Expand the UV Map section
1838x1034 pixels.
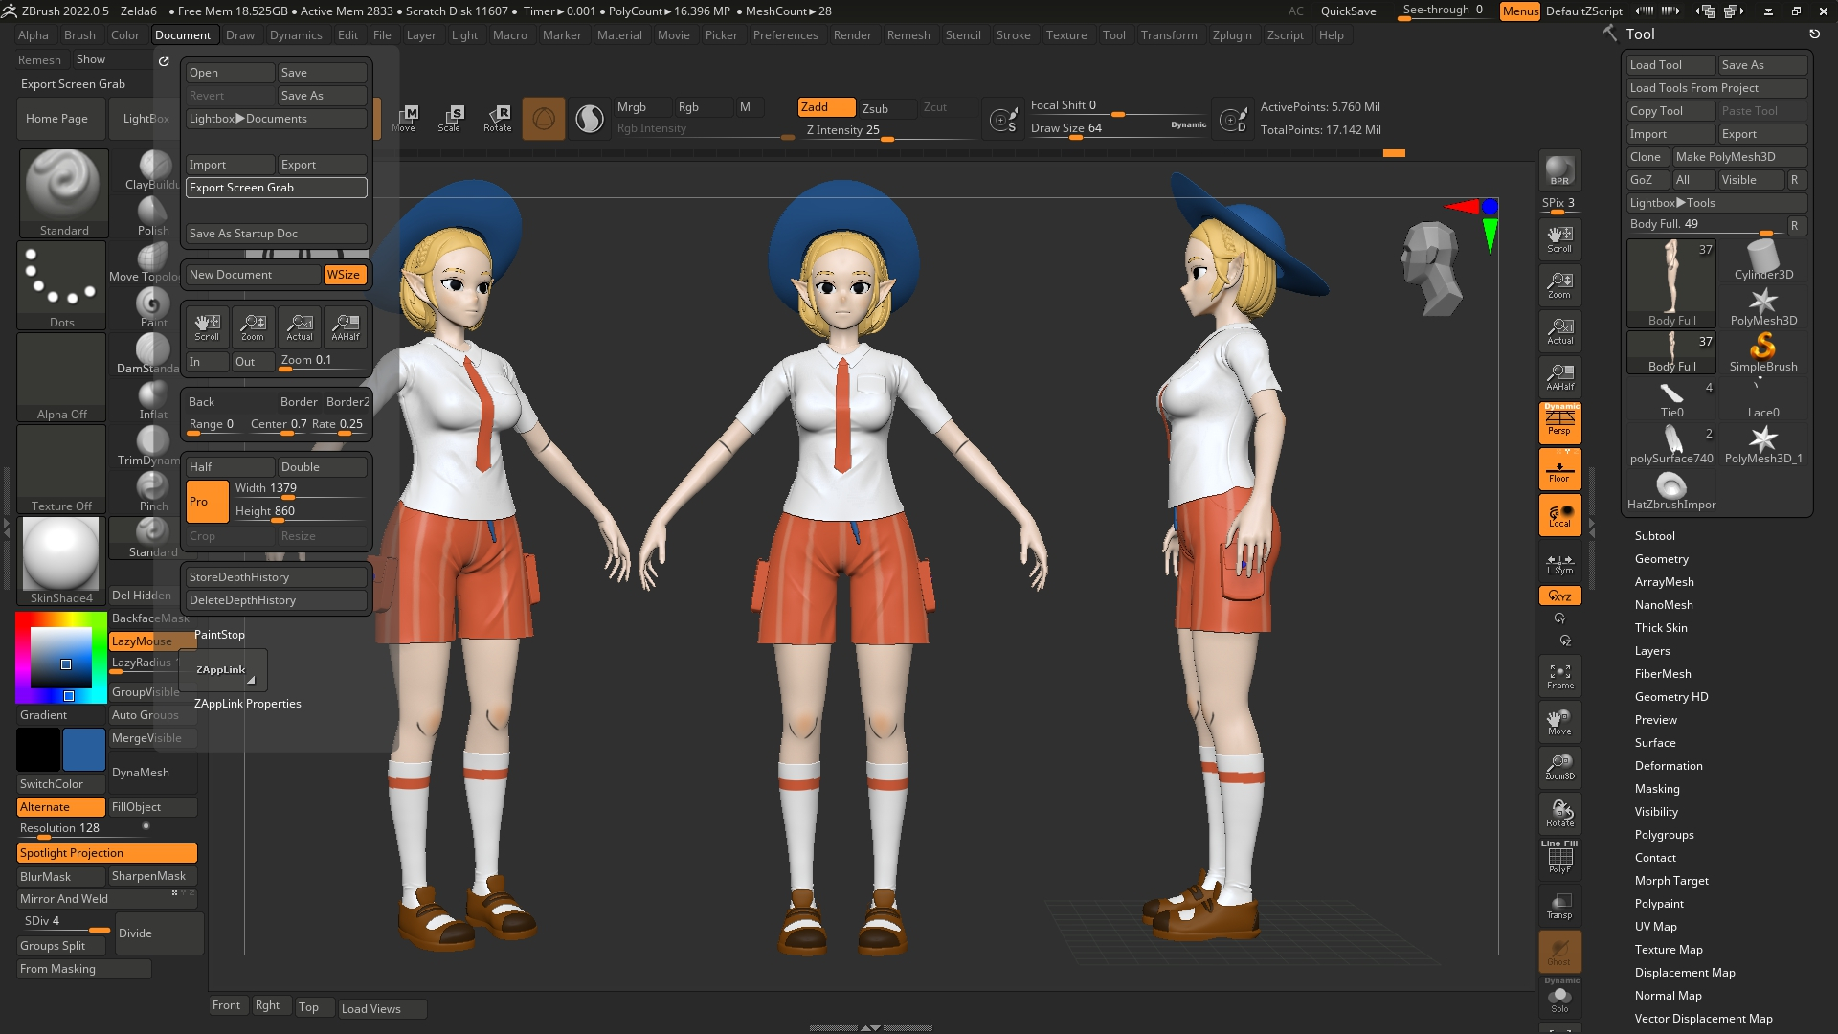pyautogui.click(x=1655, y=927)
